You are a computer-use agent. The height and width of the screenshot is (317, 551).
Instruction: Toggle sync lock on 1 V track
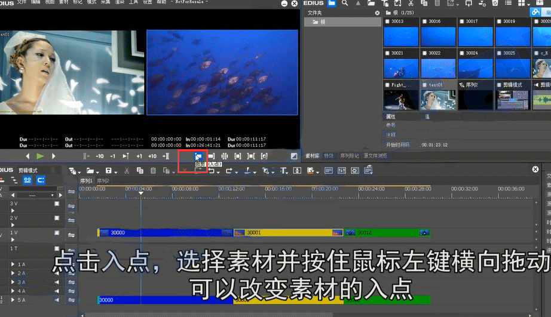click(71, 235)
